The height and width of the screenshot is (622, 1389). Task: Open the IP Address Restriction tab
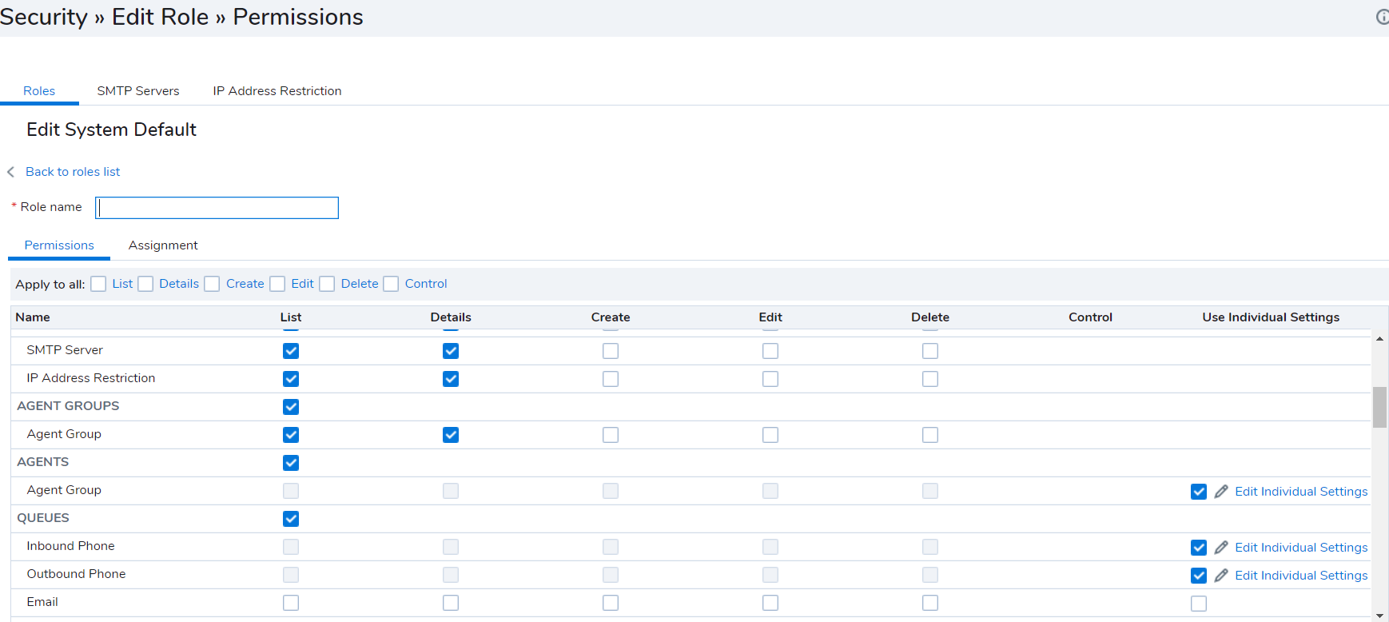click(277, 91)
